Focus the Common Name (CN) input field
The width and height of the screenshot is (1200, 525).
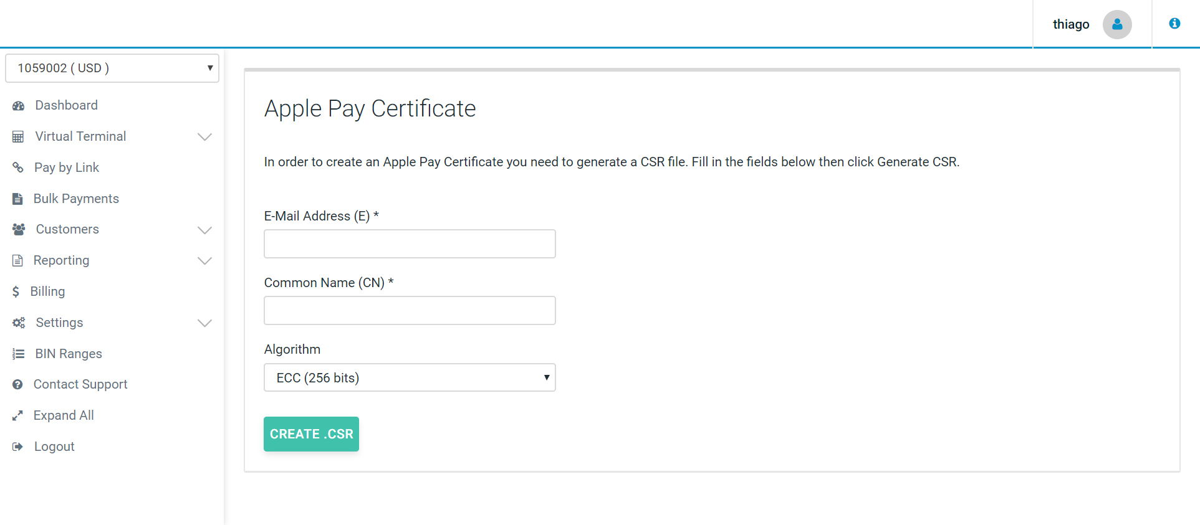(410, 310)
